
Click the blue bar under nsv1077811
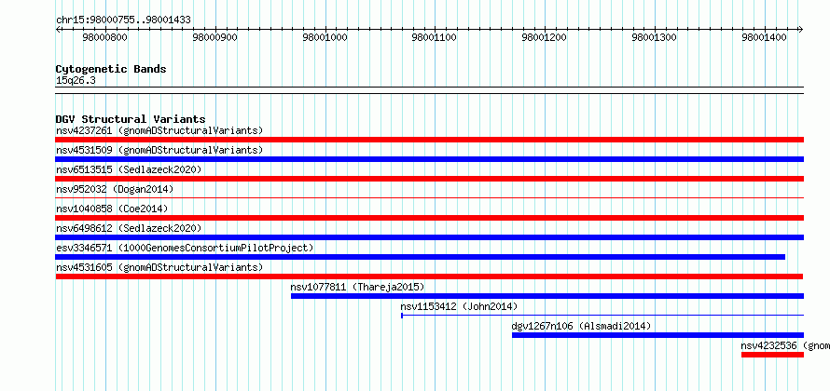click(x=547, y=296)
